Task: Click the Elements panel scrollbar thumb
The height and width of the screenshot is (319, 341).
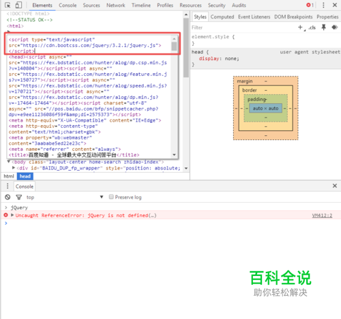Action: point(186,48)
